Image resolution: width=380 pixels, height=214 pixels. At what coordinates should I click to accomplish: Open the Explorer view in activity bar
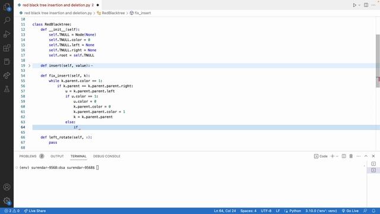click(x=7, y=7)
